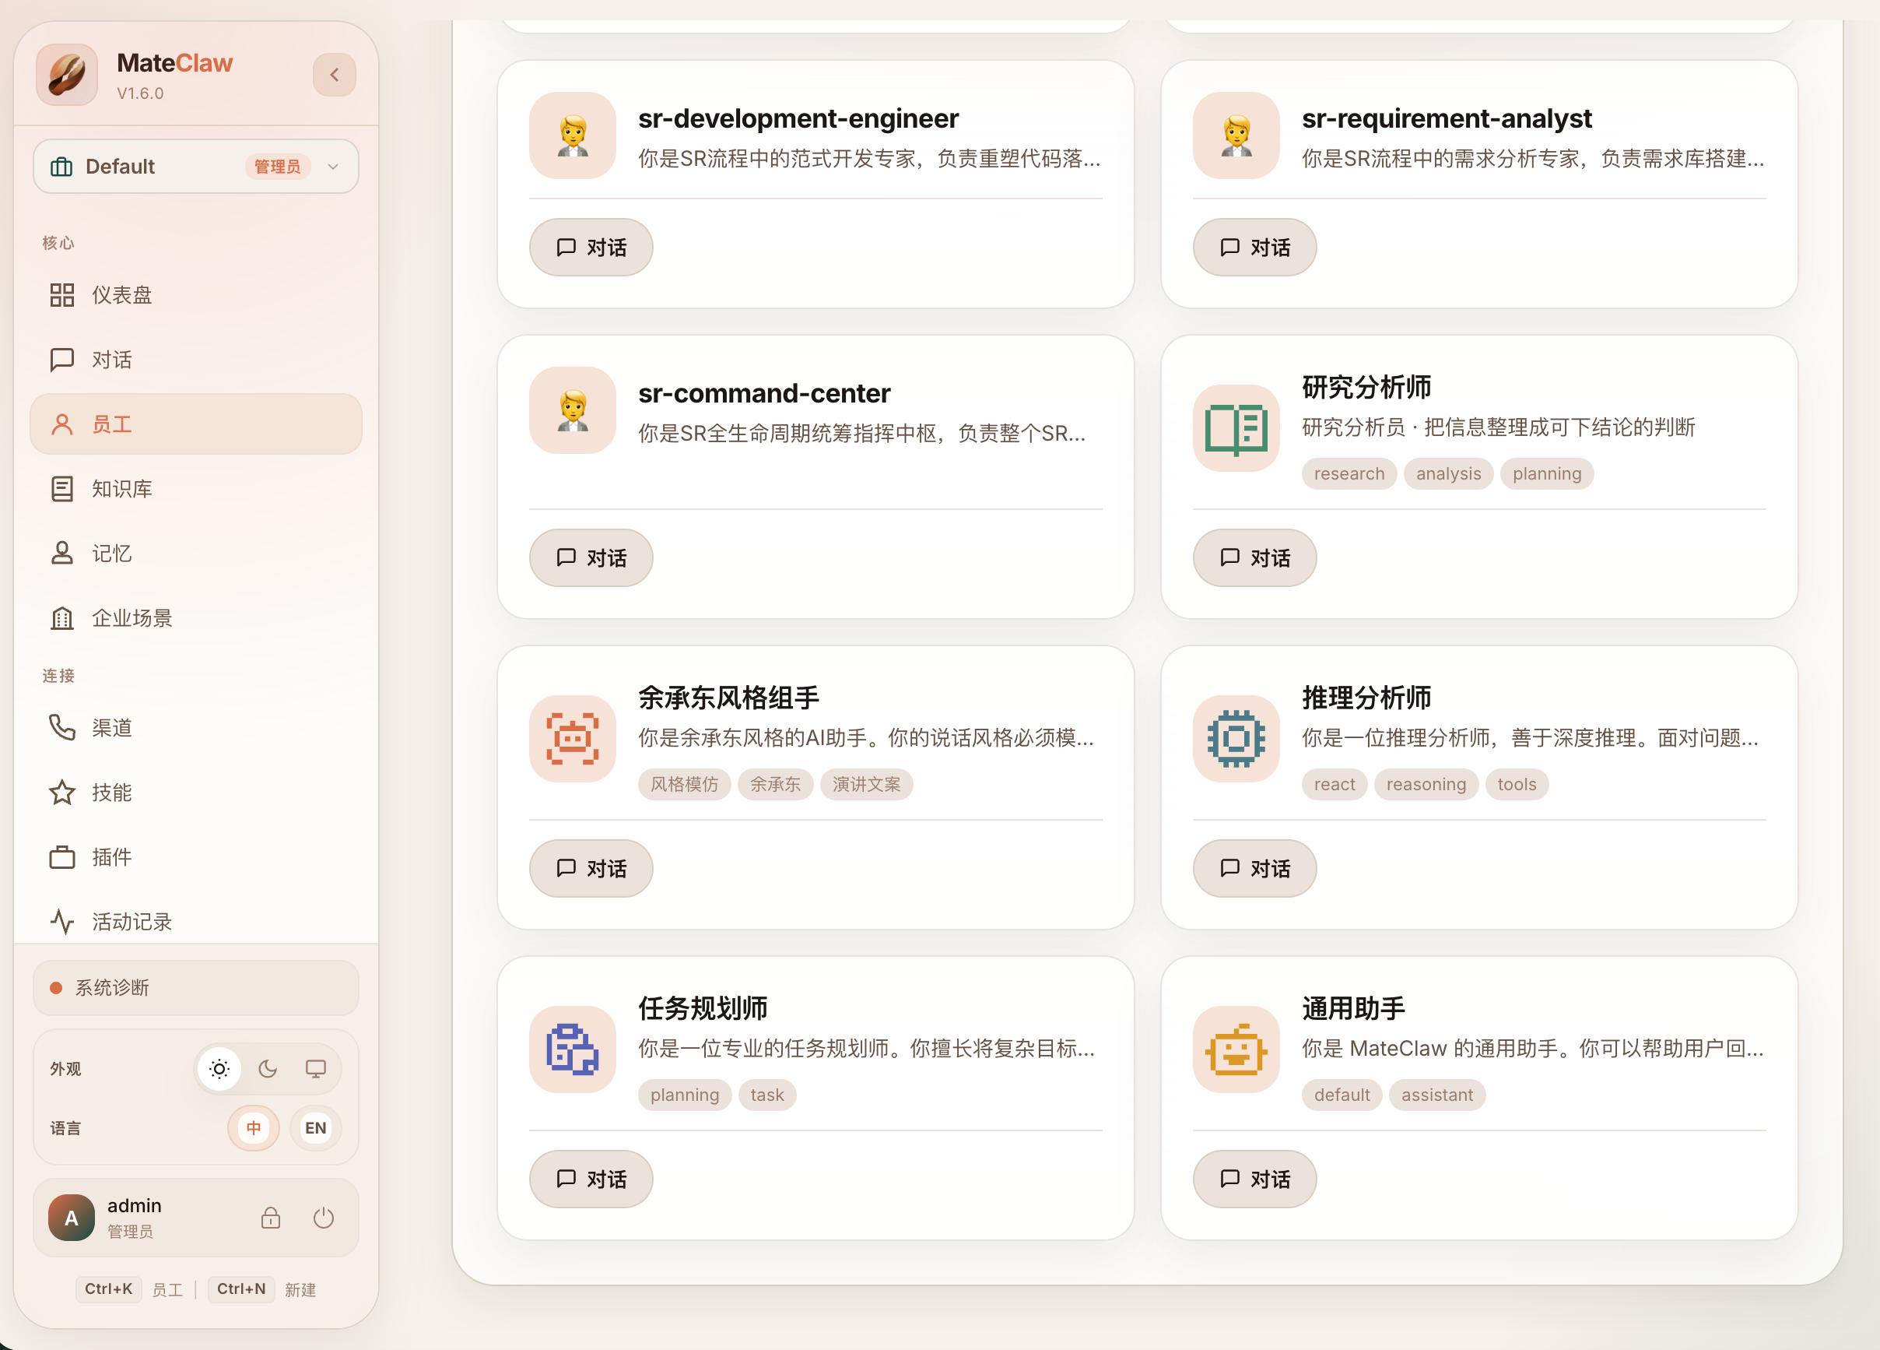Click the 任务规划师 clipboard icon
Image resolution: width=1880 pixels, height=1350 pixels.
tap(573, 1049)
